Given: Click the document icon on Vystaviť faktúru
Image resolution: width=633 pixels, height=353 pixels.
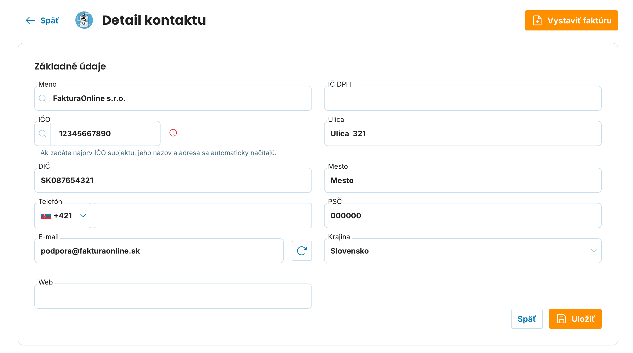Looking at the screenshot, I should point(537,20).
